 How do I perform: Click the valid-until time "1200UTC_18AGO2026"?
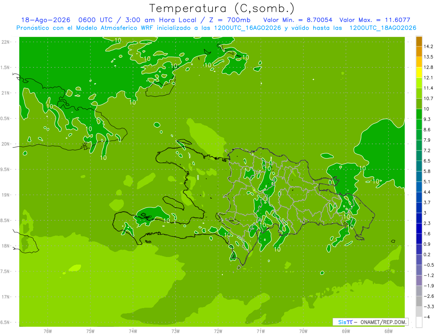(383, 28)
